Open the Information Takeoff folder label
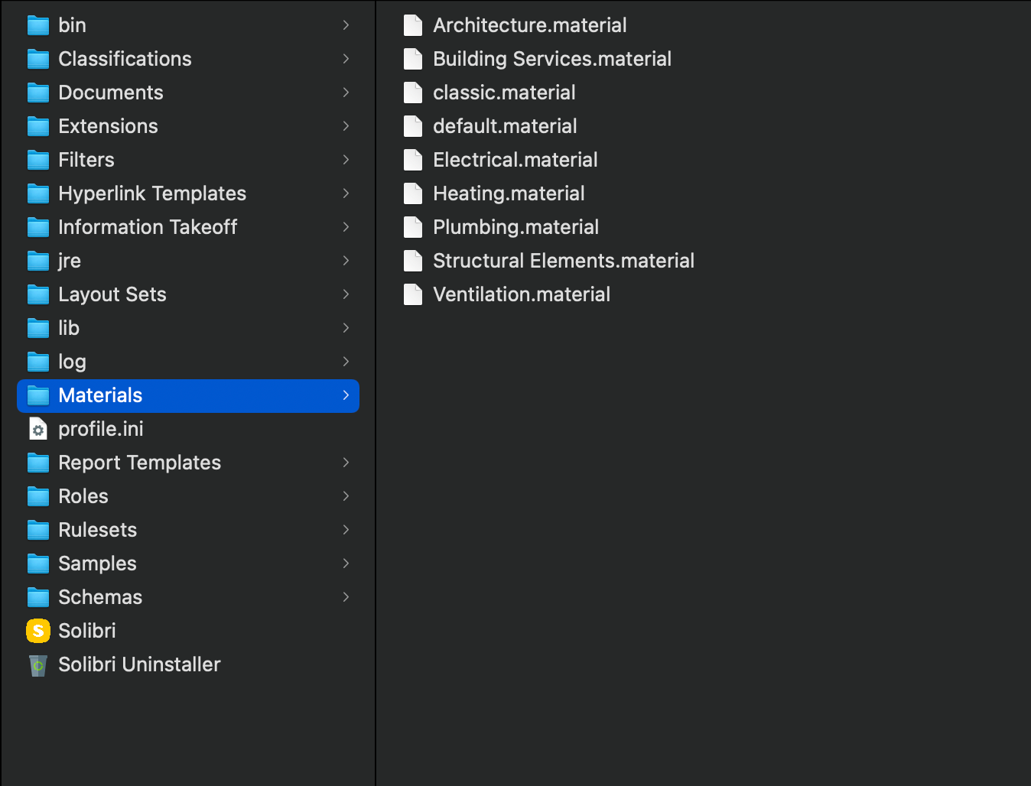This screenshot has width=1031, height=786. pyautogui.click(x=148, y=227)
